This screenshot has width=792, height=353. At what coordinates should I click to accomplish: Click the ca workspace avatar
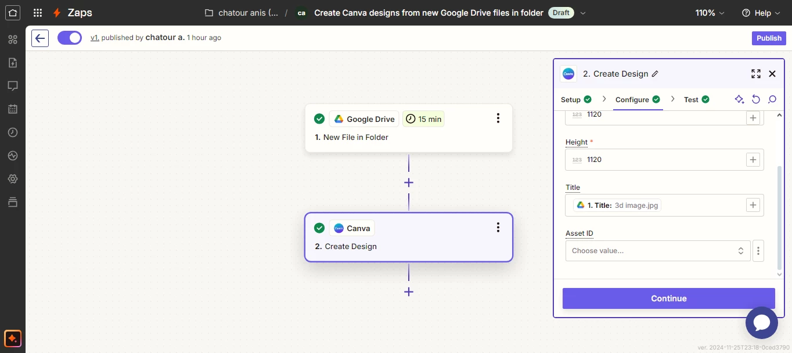tap(301, 13)
